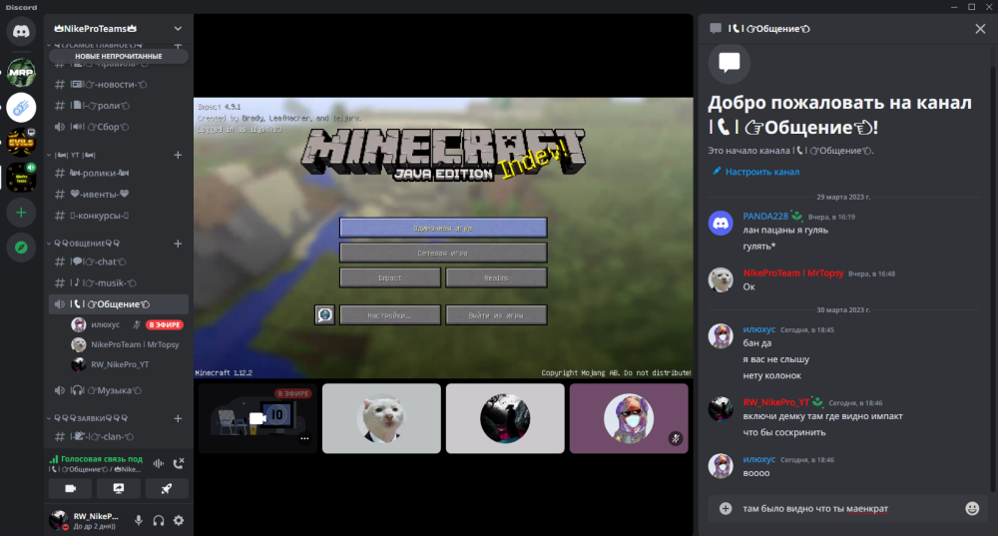998x536 pixels.
Task: Open Explore servers compass icon
Action: [x=21, y=248]
